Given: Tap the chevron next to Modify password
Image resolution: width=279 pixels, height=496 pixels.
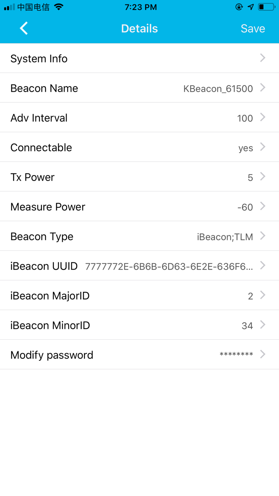Looking at the screenshot, I should tap(263, 354).
